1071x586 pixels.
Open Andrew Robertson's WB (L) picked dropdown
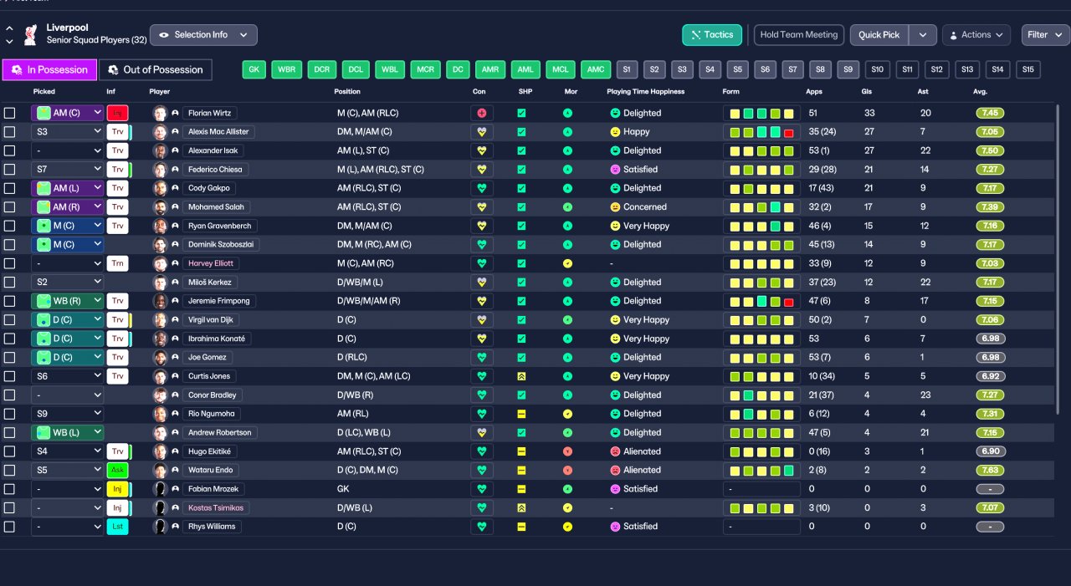coord(68,432)
